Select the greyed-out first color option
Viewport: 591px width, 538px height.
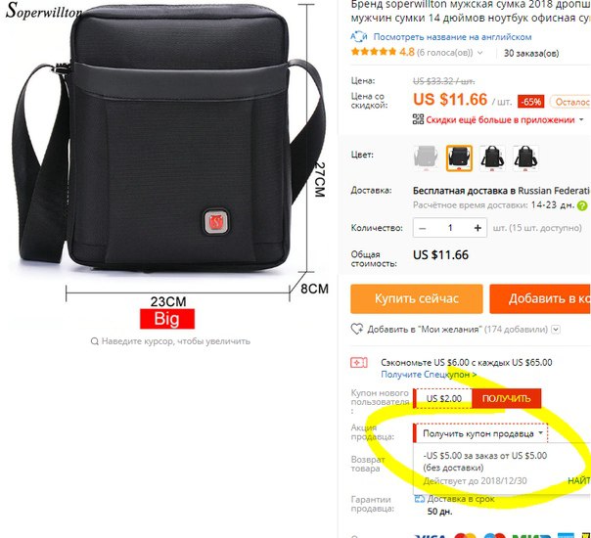tap(426, 157)
